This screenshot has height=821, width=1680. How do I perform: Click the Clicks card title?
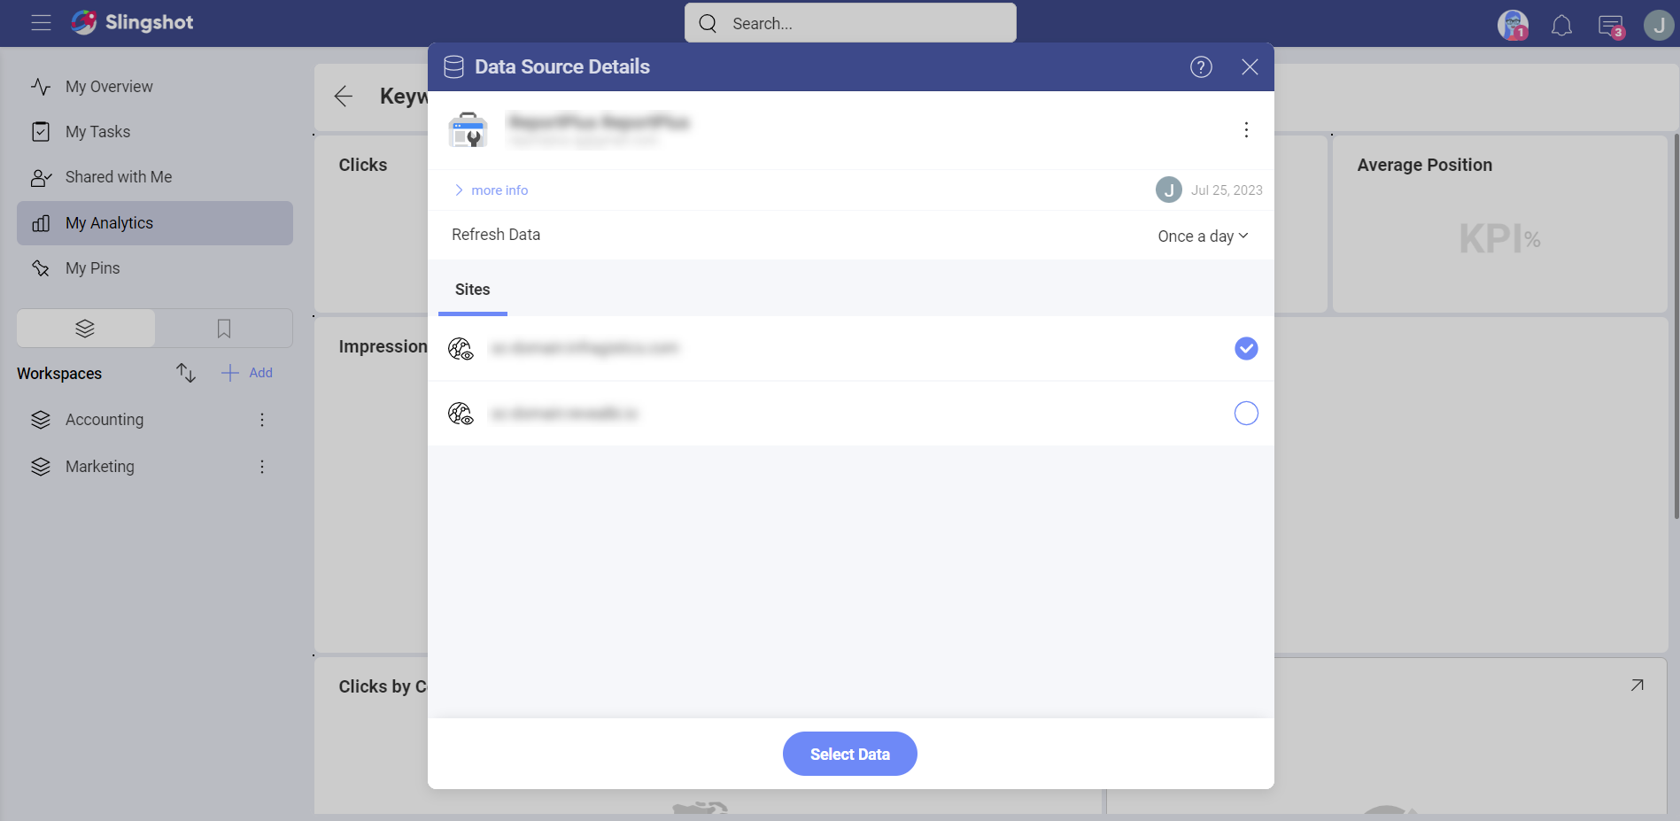click(363, 165)
